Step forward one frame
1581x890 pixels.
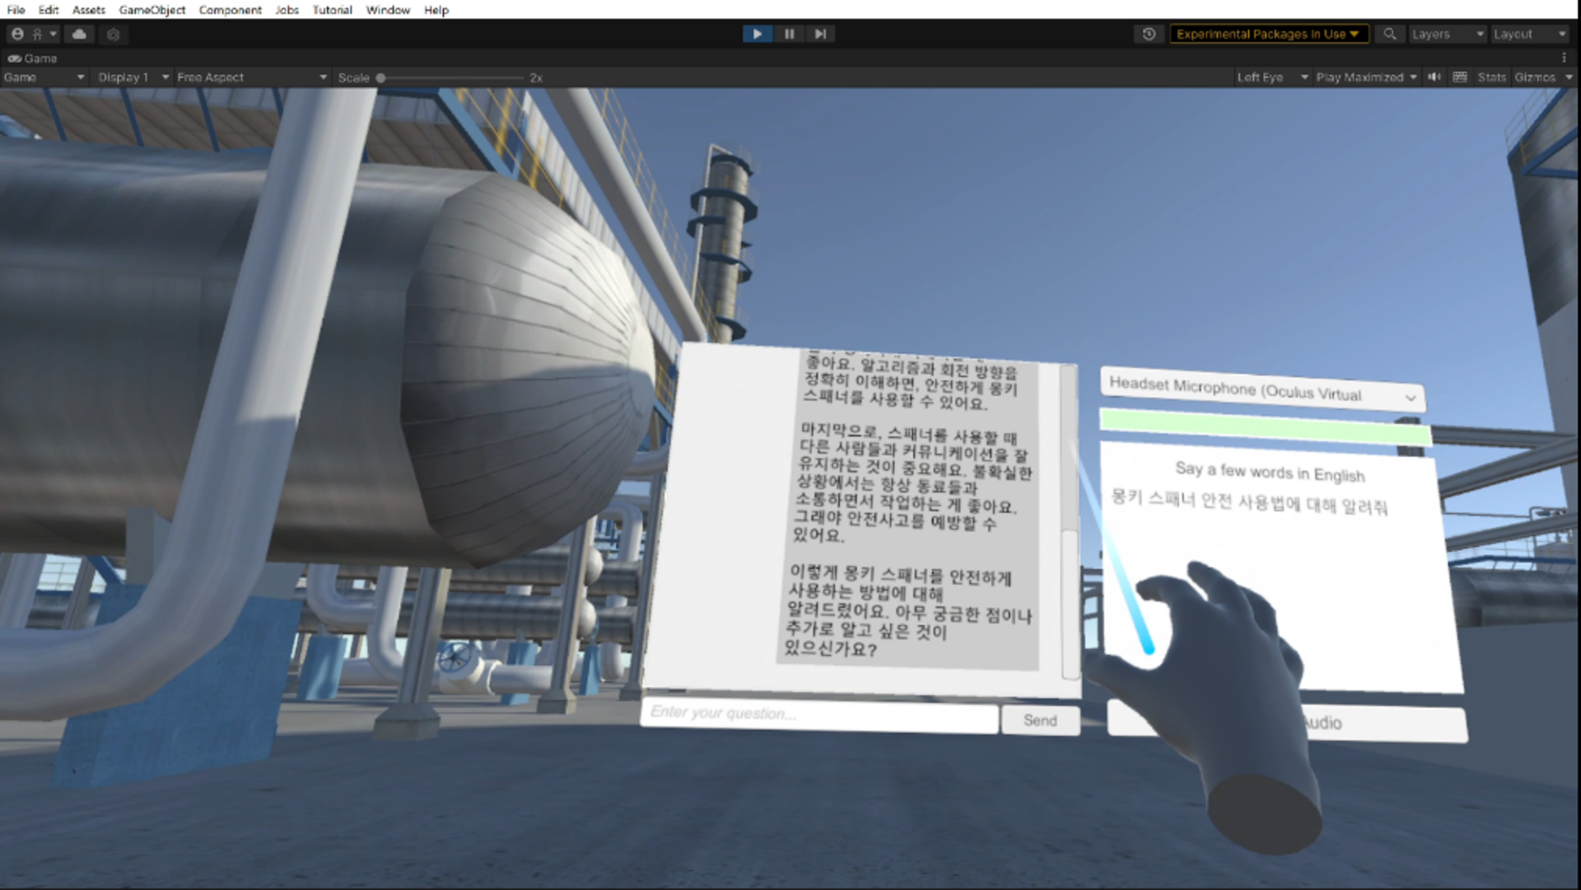click(x=820, y=34)
